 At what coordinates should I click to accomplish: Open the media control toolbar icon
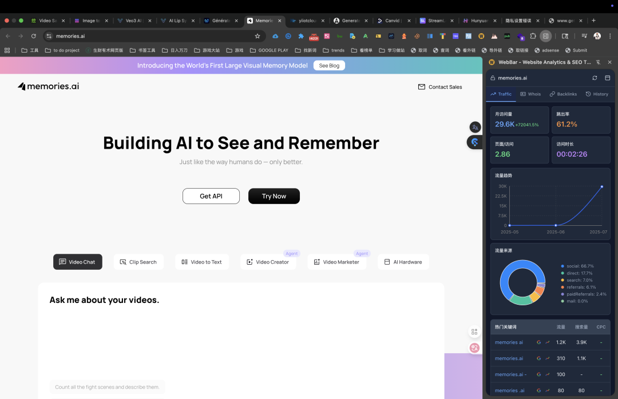(x=584, y=36)
